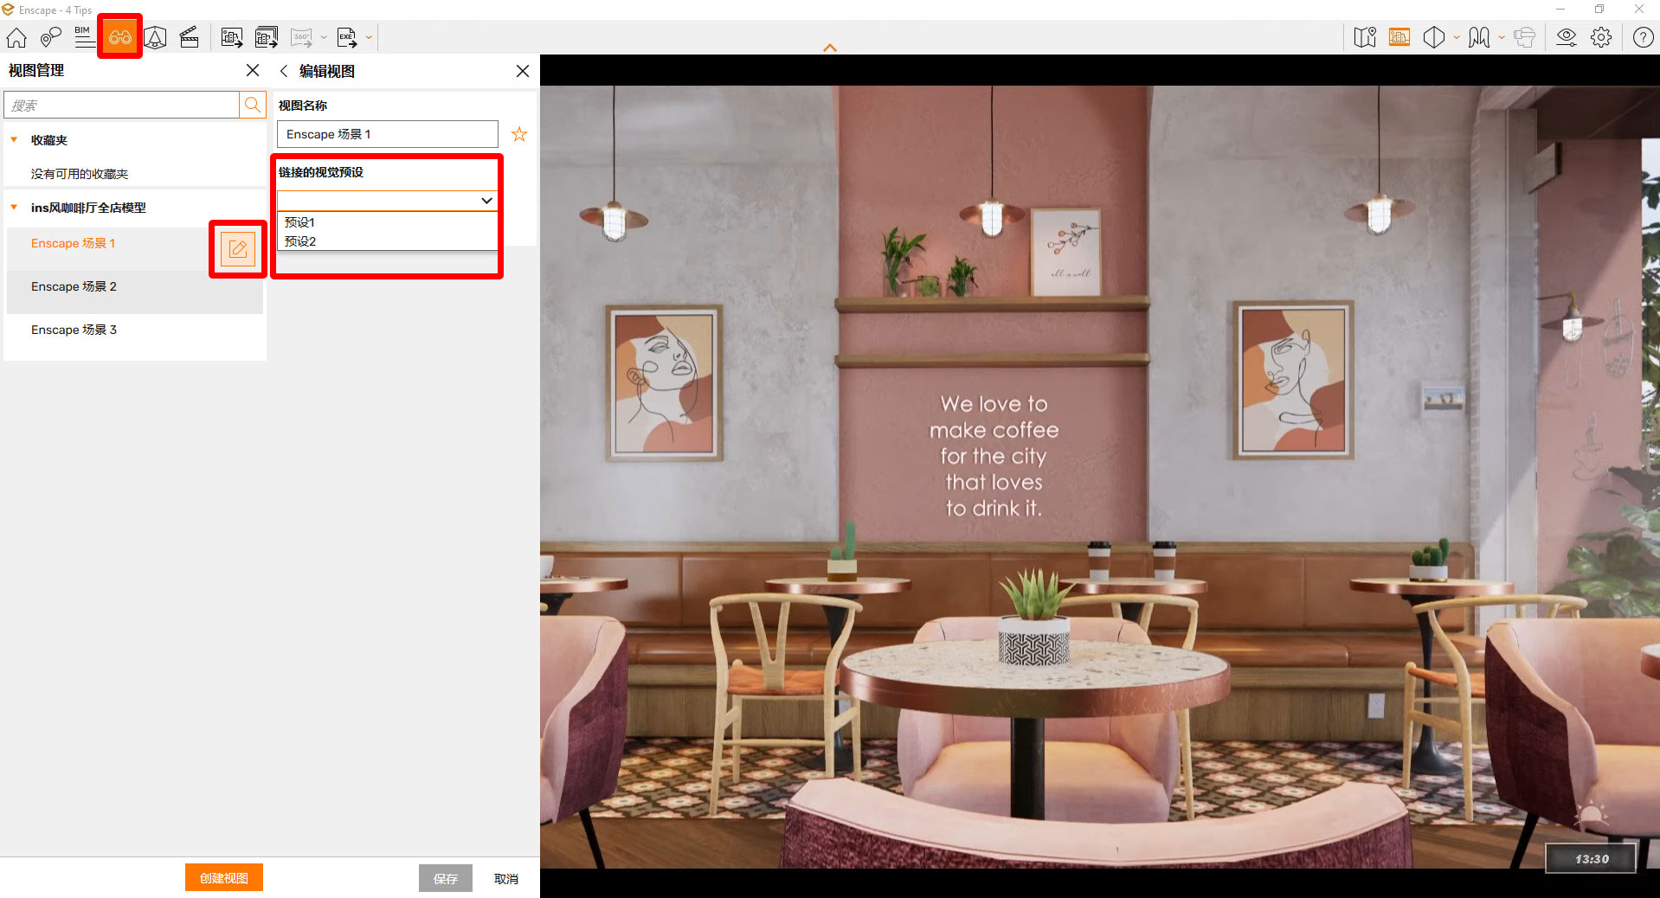Open the 链接的视觉预设 dropdown
Viewport: 1660px width, 898px height.
(x=387, y=201)
